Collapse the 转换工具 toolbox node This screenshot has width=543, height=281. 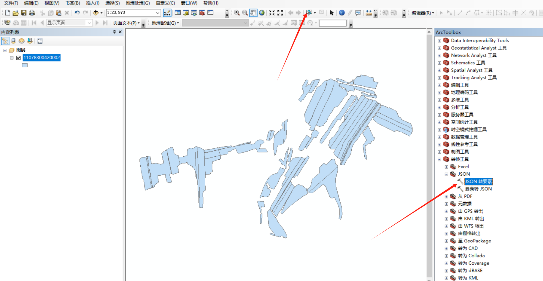coord(439,159)
